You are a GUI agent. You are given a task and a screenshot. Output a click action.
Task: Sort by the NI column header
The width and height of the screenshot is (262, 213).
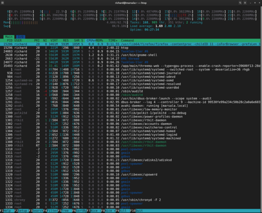(x=45, y=40)
